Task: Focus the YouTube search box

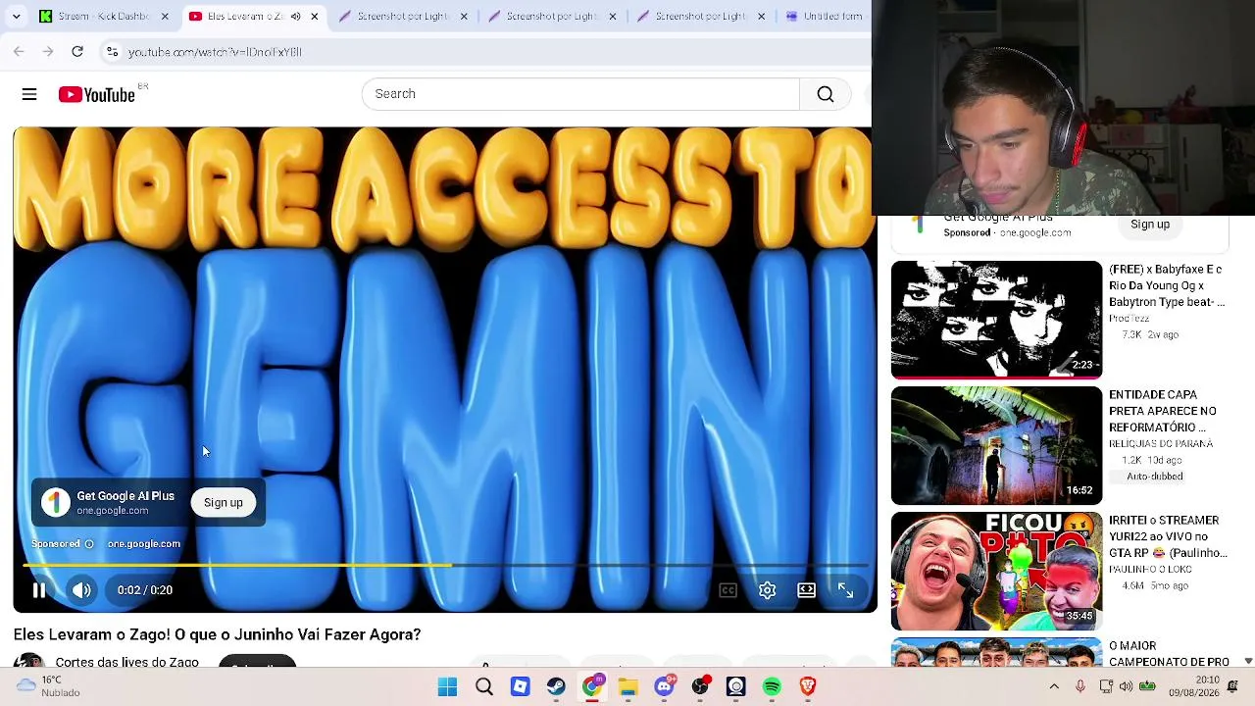Action: (580, 94)
